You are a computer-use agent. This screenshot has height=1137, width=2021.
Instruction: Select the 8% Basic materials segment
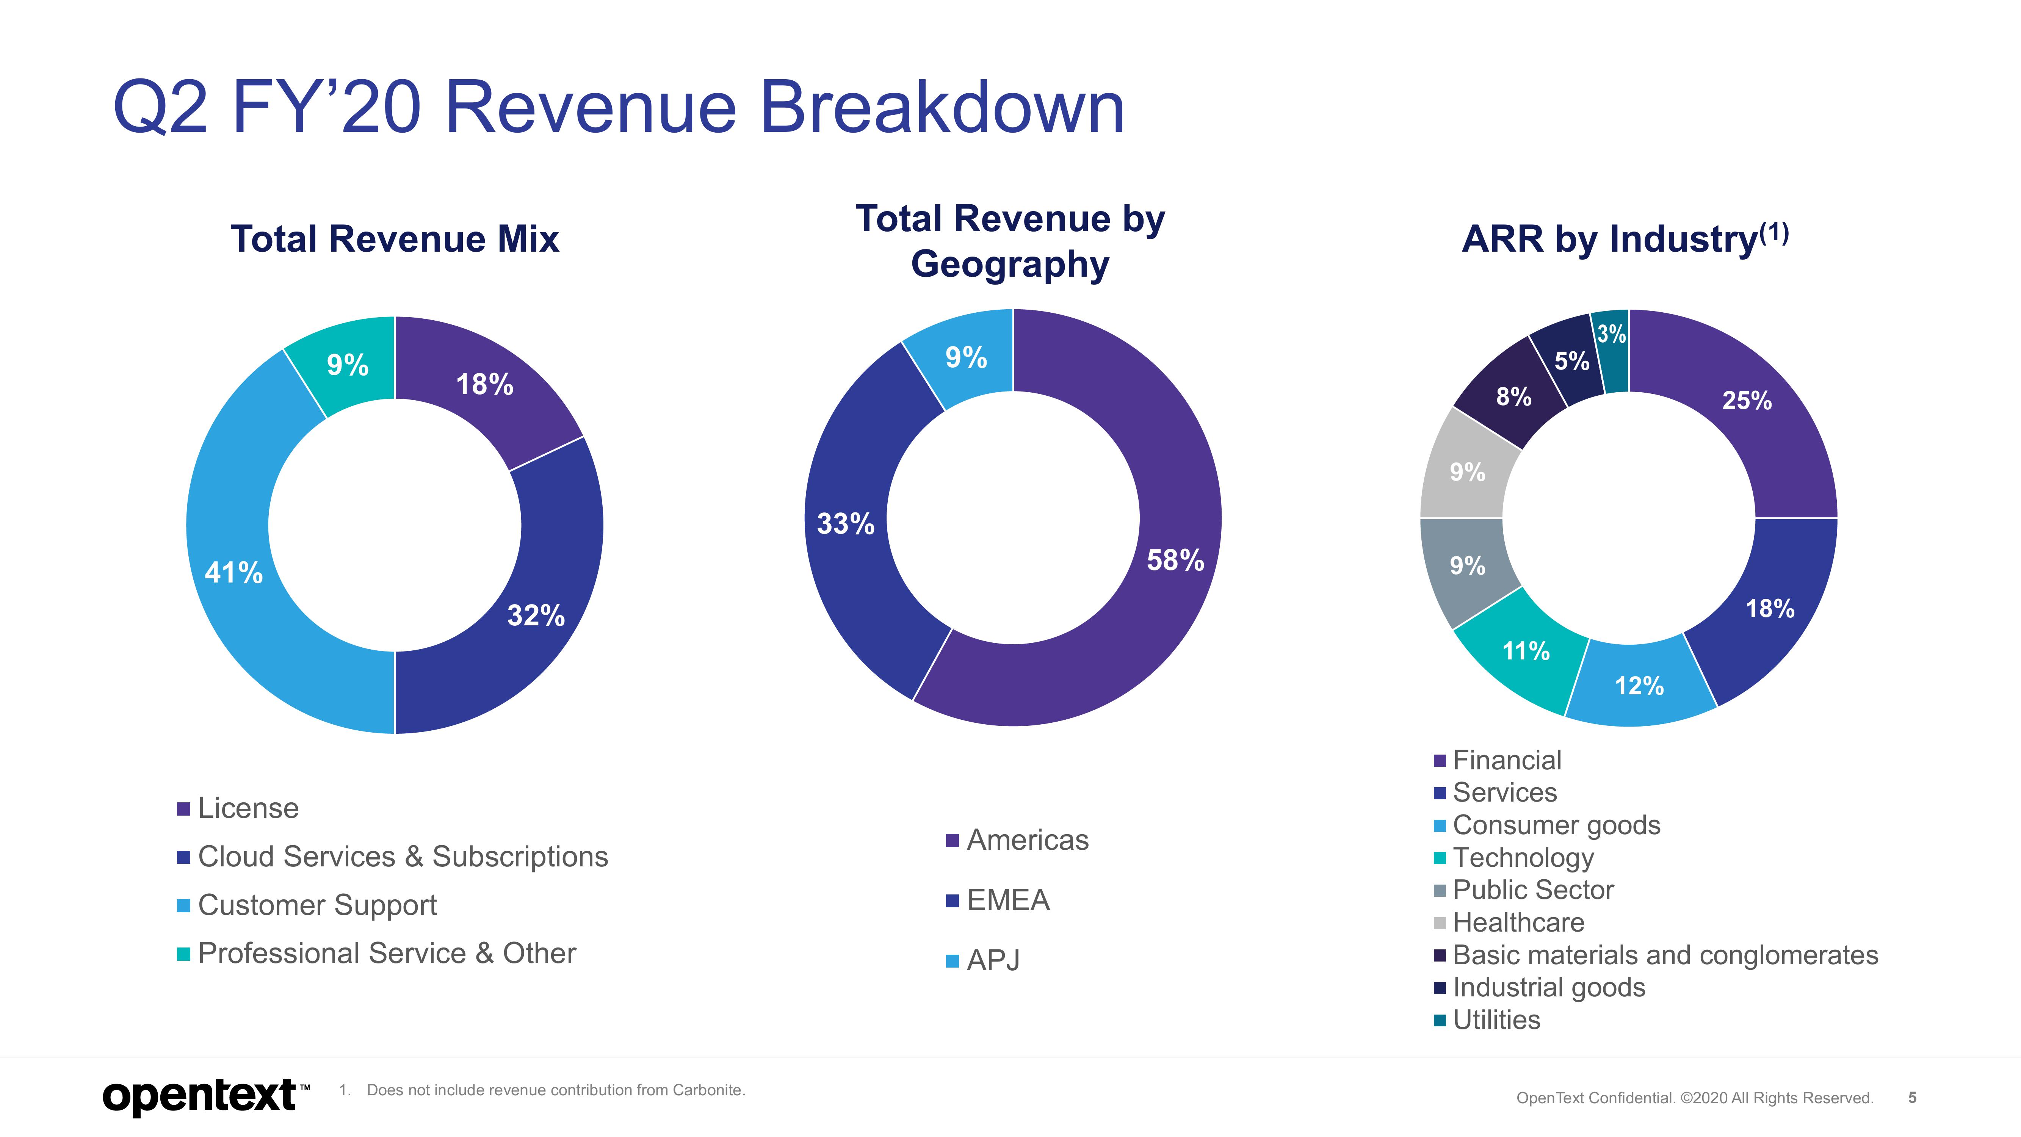tap(1513, 397)
